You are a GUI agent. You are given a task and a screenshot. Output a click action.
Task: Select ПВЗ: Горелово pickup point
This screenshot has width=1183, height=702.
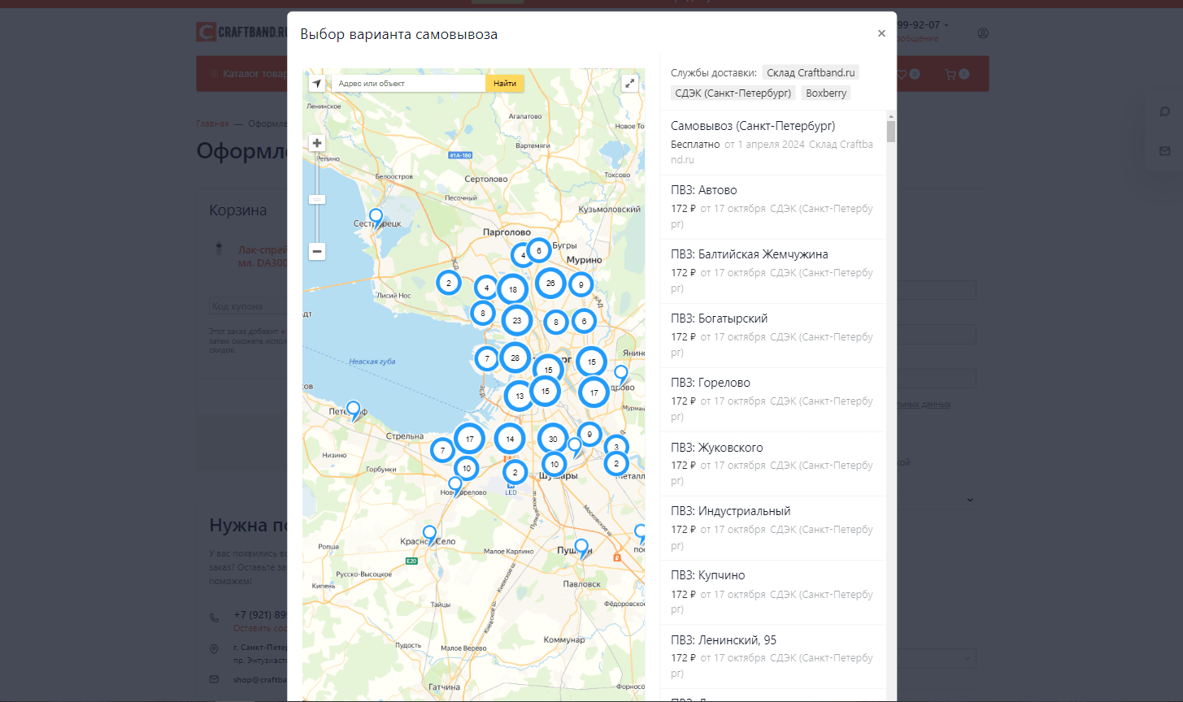(x=772, y=400)
